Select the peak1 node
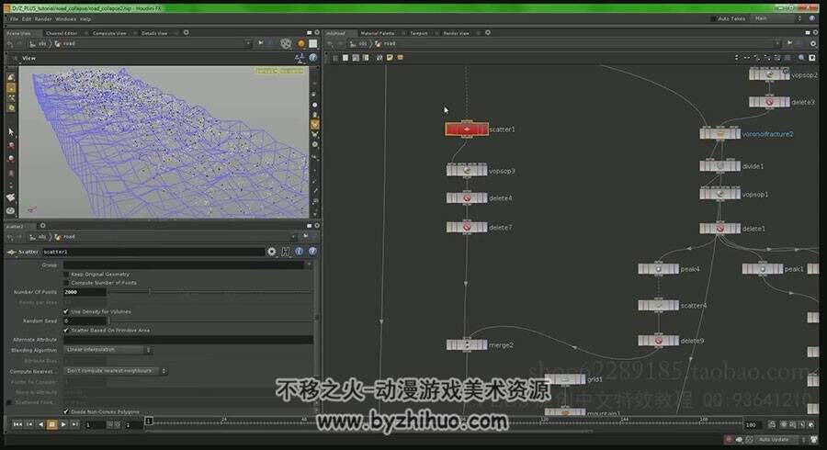827x450 pixels. [x=762, y=269]
